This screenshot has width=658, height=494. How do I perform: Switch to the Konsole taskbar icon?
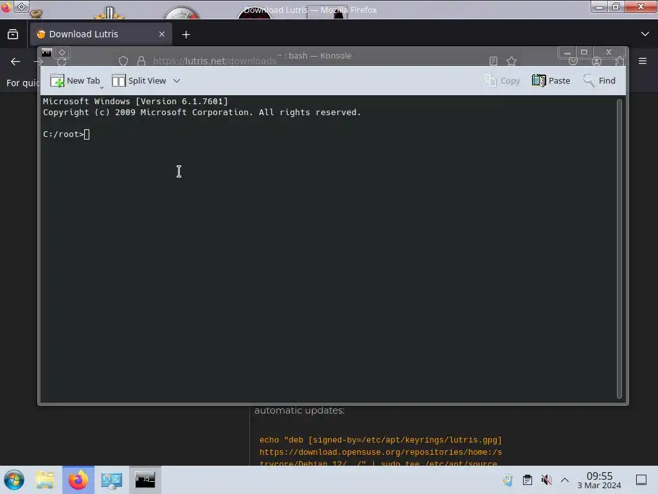tap(145, 480)
